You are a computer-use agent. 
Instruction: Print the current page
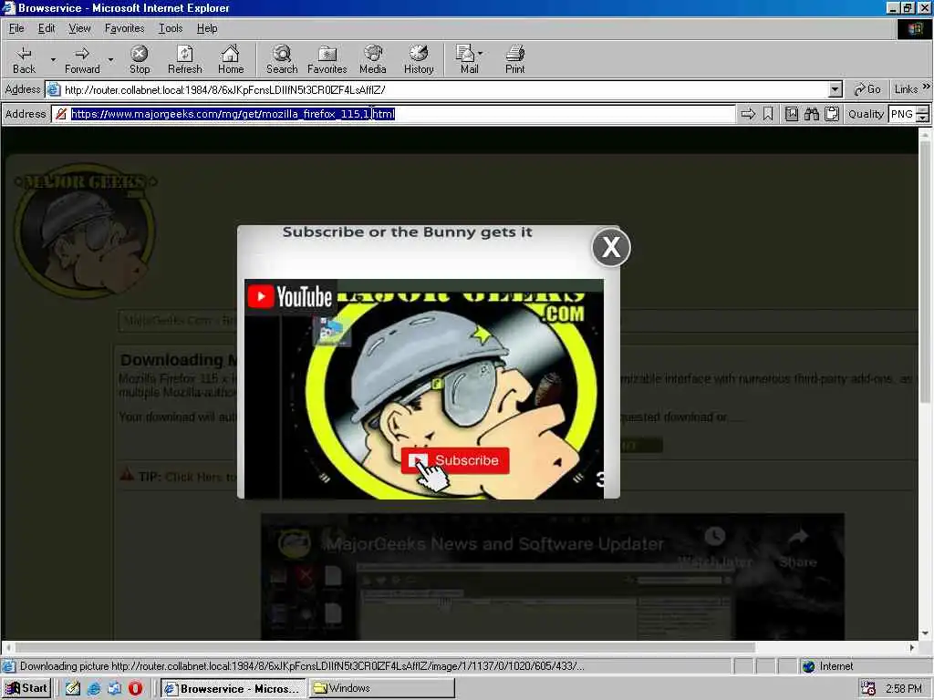[514, 59]
